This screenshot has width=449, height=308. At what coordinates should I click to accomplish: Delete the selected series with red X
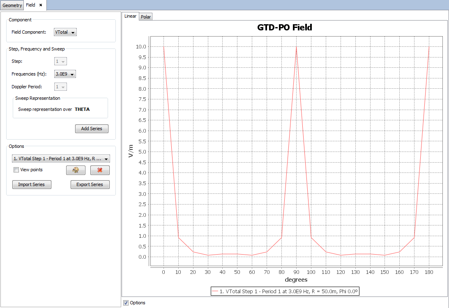coord(100,170)
